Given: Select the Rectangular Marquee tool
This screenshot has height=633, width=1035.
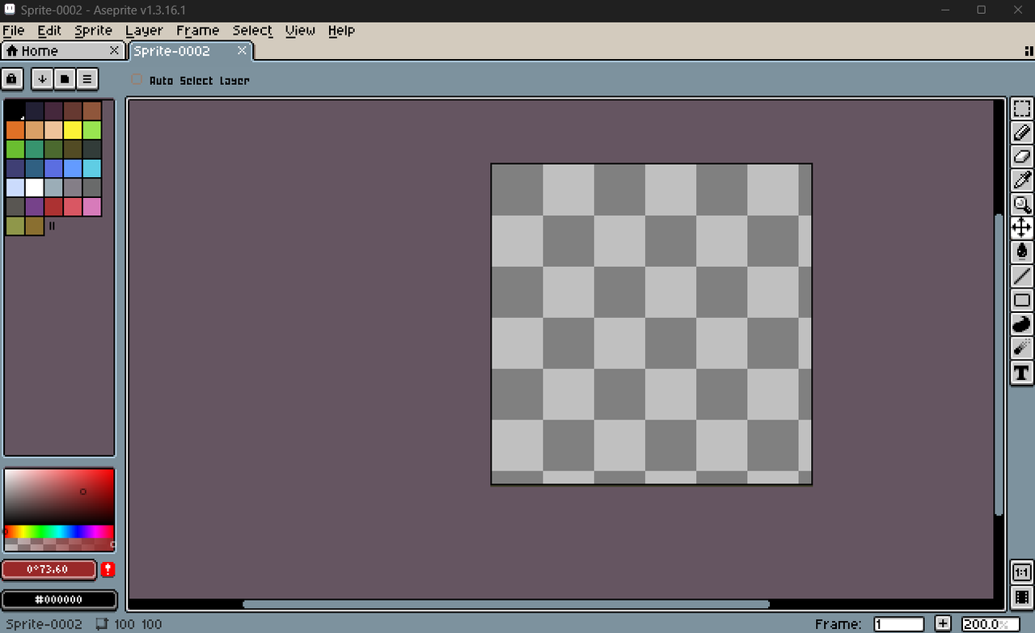Looking at the screenshot, I should [x=1022, y=108].
